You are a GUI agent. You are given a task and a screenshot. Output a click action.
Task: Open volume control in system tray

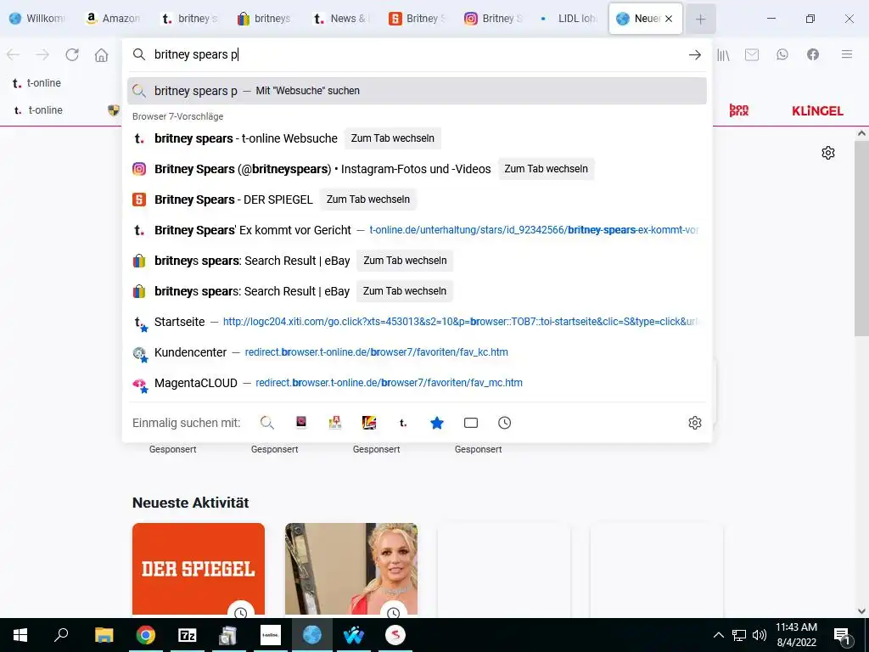760,635
